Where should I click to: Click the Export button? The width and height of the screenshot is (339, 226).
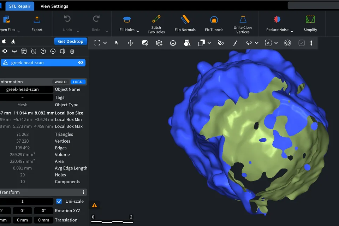coord(37,24)
